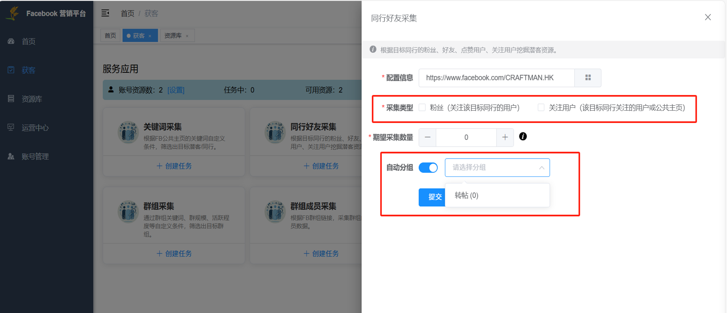The width and height of the screenshot is (727, 313).
Task: Create task under 群组成员采集
Action: (x=321, y=254)
